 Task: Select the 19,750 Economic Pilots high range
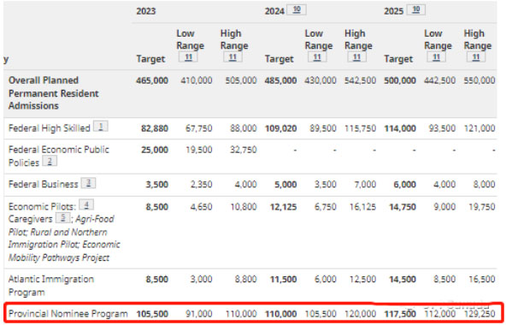482,207
